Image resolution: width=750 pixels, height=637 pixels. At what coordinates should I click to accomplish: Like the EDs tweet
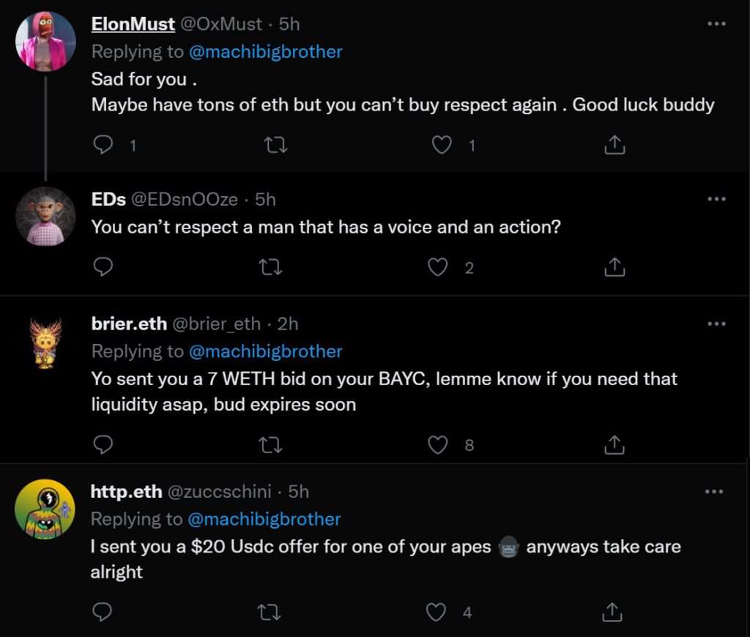point(438,267)
